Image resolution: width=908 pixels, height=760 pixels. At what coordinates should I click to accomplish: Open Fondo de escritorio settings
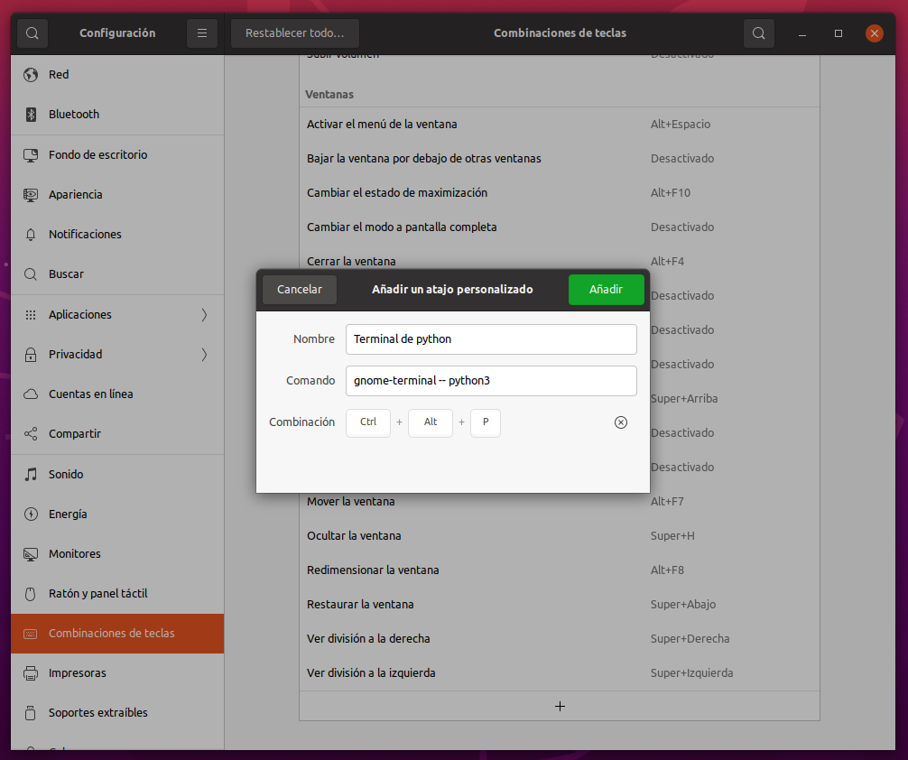point(97,154)
